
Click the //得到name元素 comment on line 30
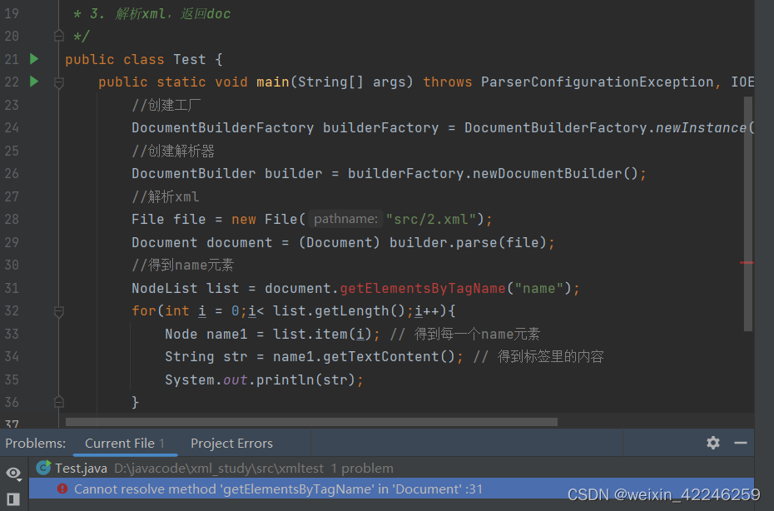click(x=182, y=265)
